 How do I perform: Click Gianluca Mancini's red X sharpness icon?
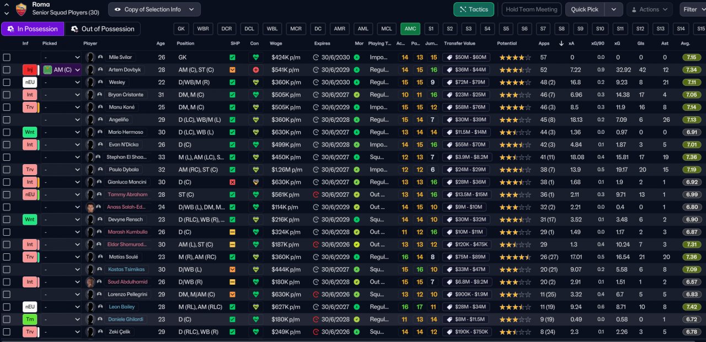(232, 182)
